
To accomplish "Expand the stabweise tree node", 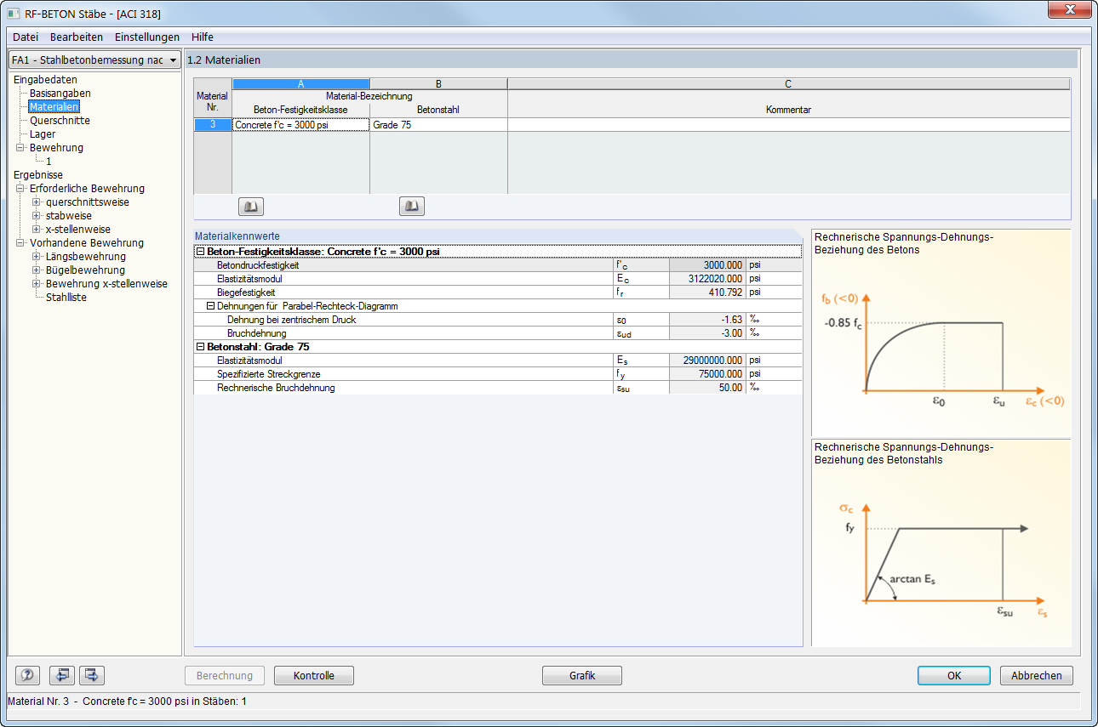I will 37,216.
